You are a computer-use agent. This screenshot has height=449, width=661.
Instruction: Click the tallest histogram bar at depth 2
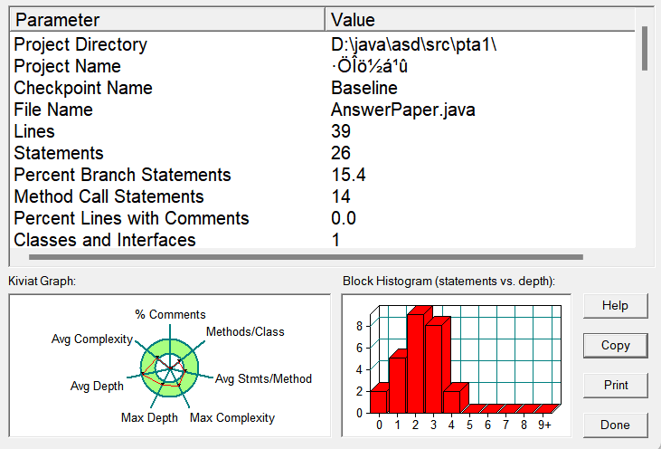[x=416, y=362]
